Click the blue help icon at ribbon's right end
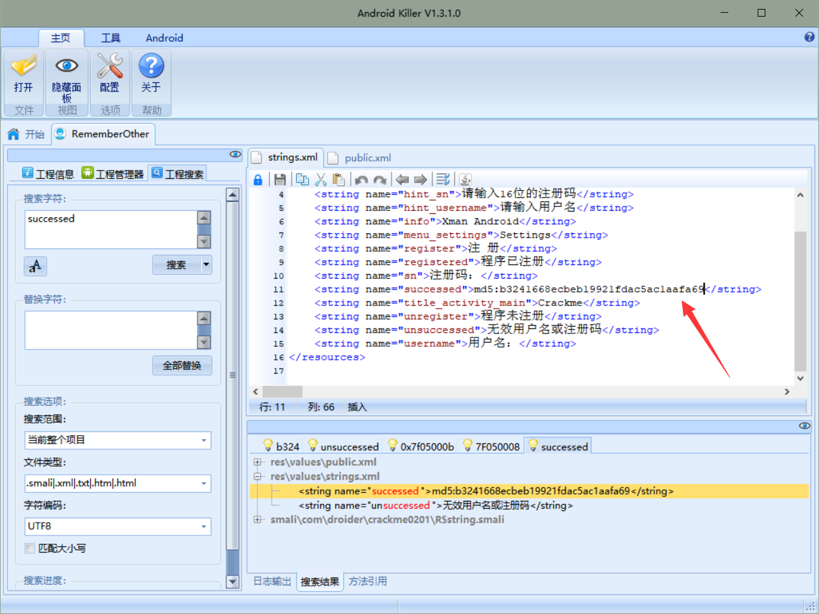The height and width of the screenshot is (614, 819). coord(809,37)
